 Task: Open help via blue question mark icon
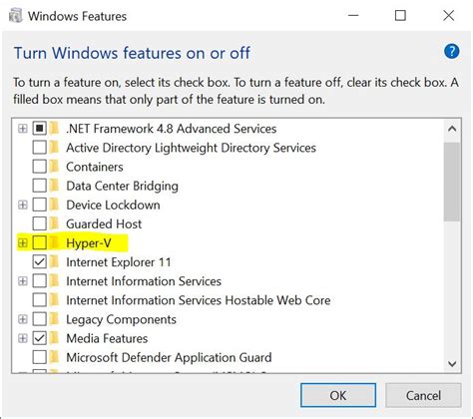(x=451, y=52)
